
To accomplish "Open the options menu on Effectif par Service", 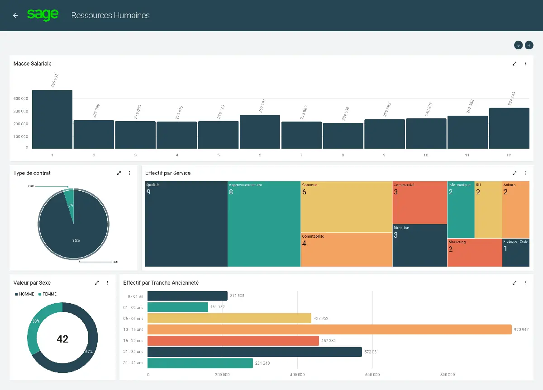I will click(x=525, y=173).
